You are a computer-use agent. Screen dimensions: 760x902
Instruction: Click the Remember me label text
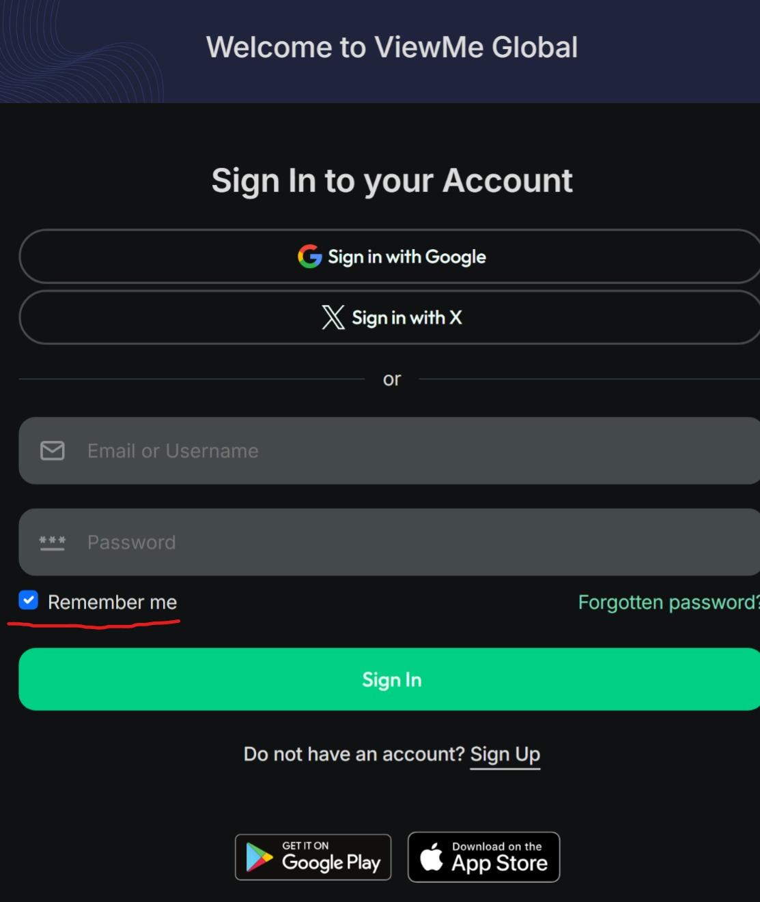coord(113,602)
